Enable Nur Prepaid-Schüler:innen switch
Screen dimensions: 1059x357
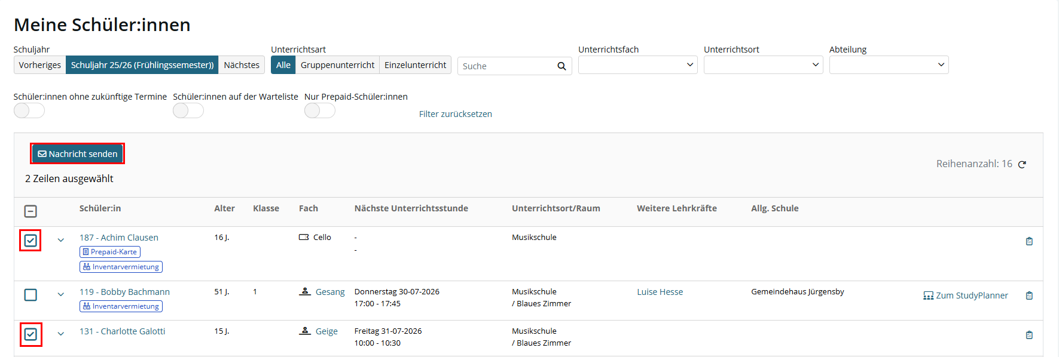point(320,110)
